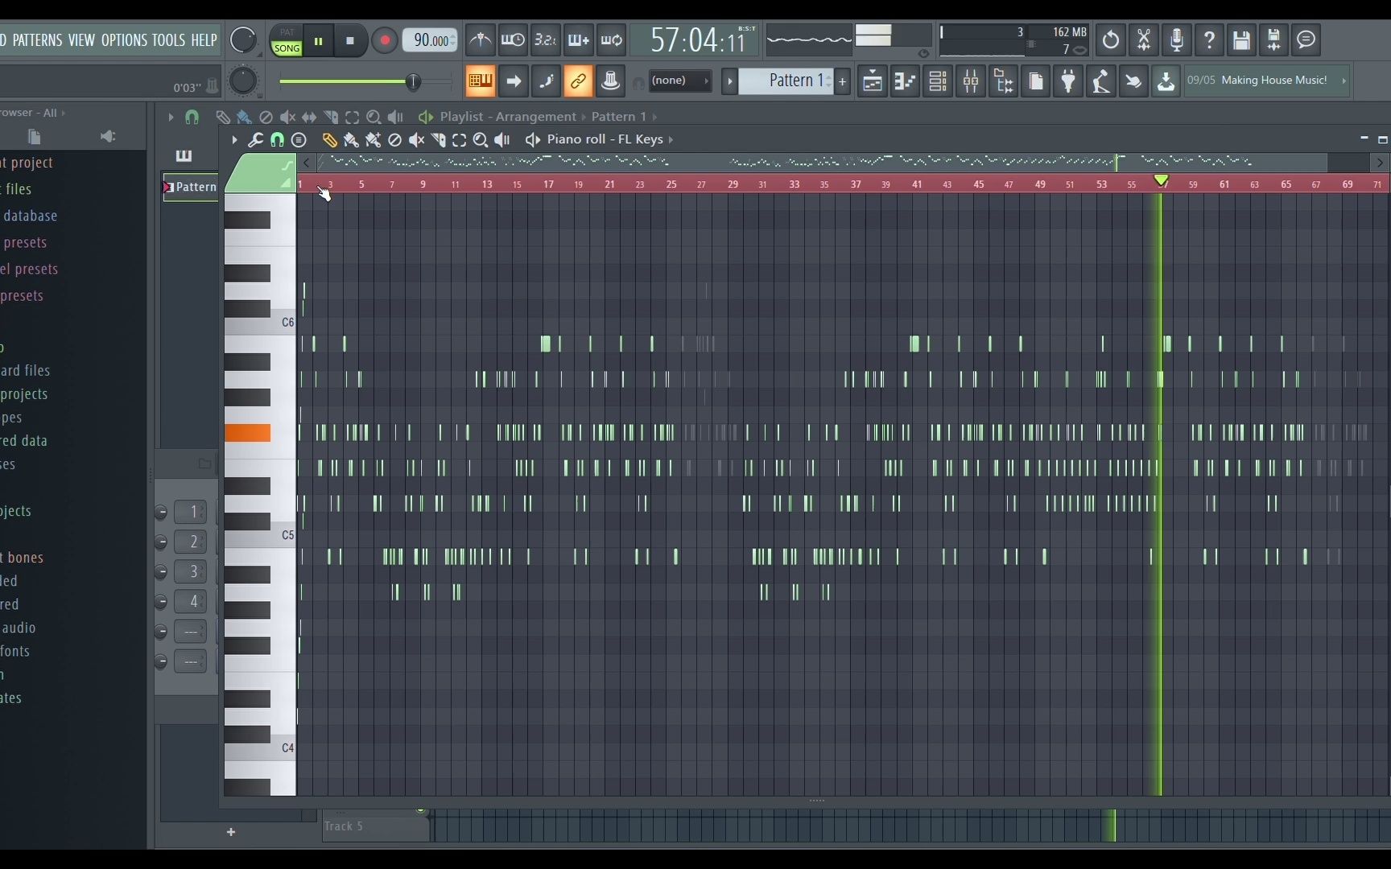Click the Playback tool in Piano roll
The height and width of the screenshot is (869, 1391).
pyautogui.click(x=502, y=140)
